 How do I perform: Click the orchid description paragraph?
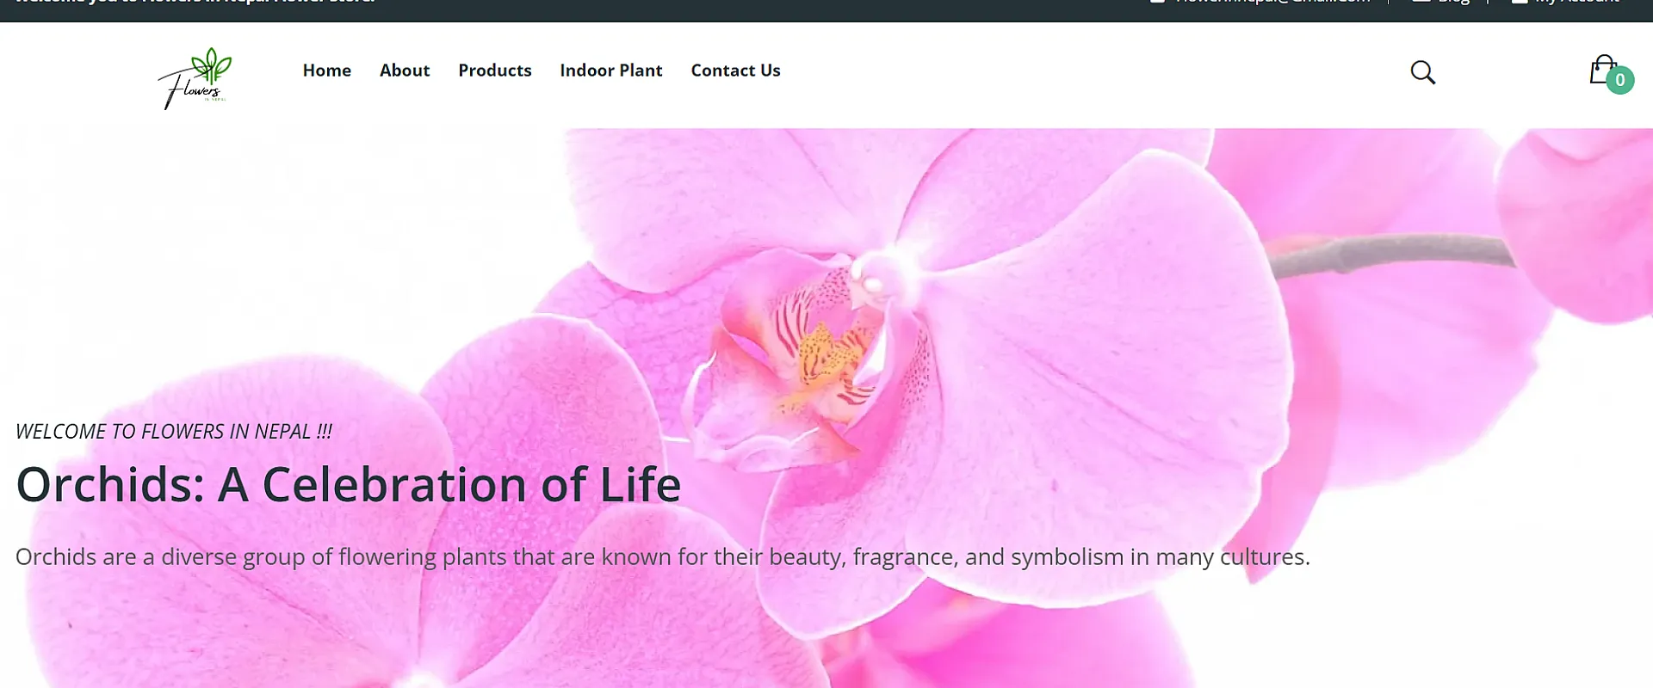[663, 557]
